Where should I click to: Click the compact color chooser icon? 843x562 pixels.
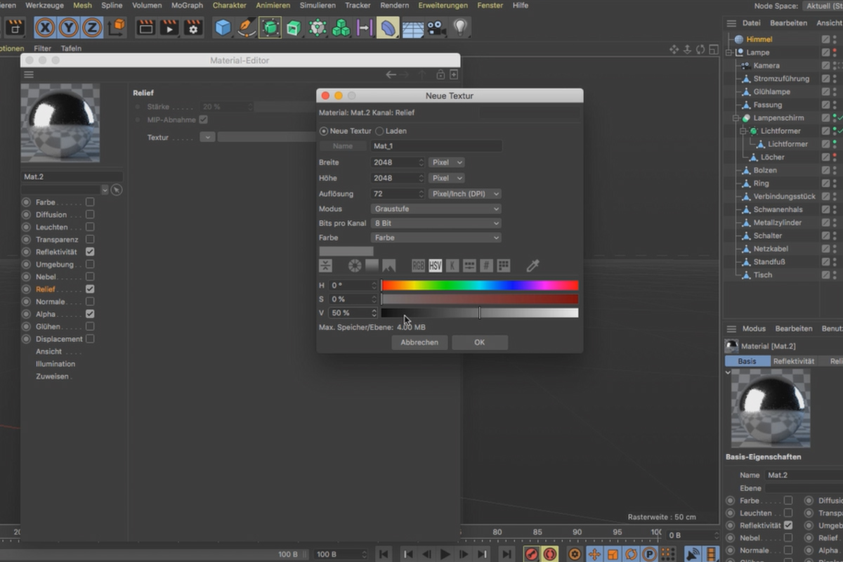pyautogui.click(x=325, y=266)
